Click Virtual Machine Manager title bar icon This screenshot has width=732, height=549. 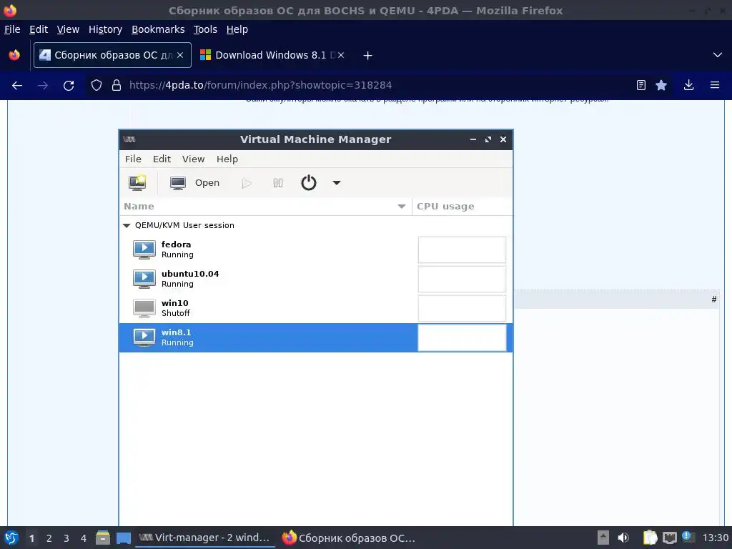click(x=129, y=139)
